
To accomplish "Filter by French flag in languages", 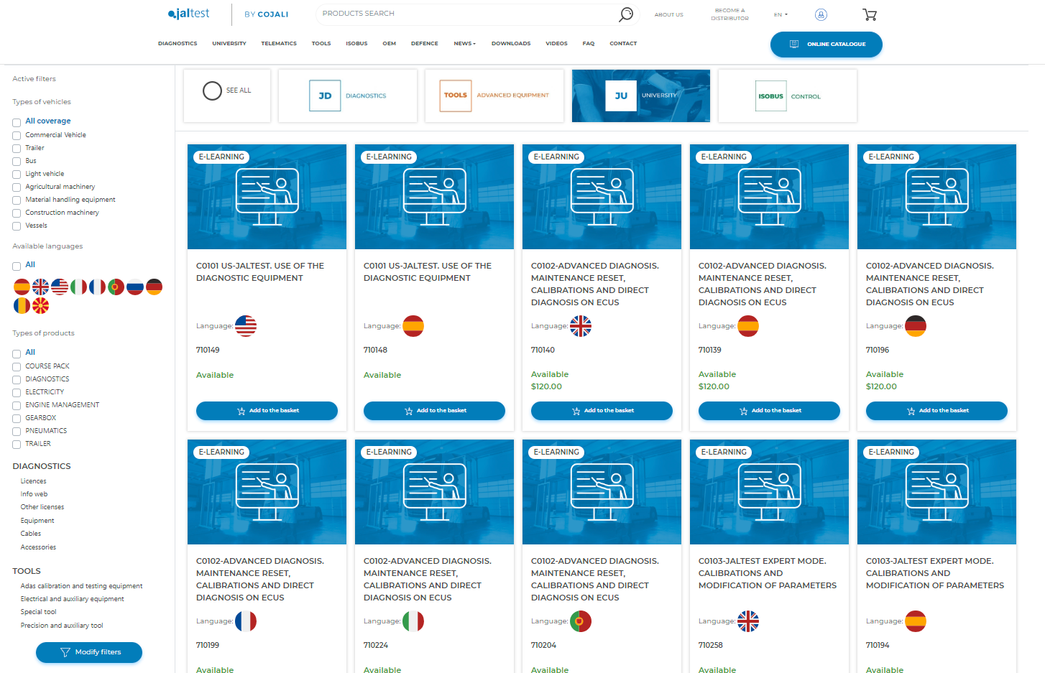I will (97, 287).
